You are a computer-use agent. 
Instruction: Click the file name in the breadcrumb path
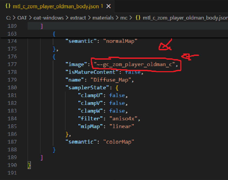pos(185,18)
